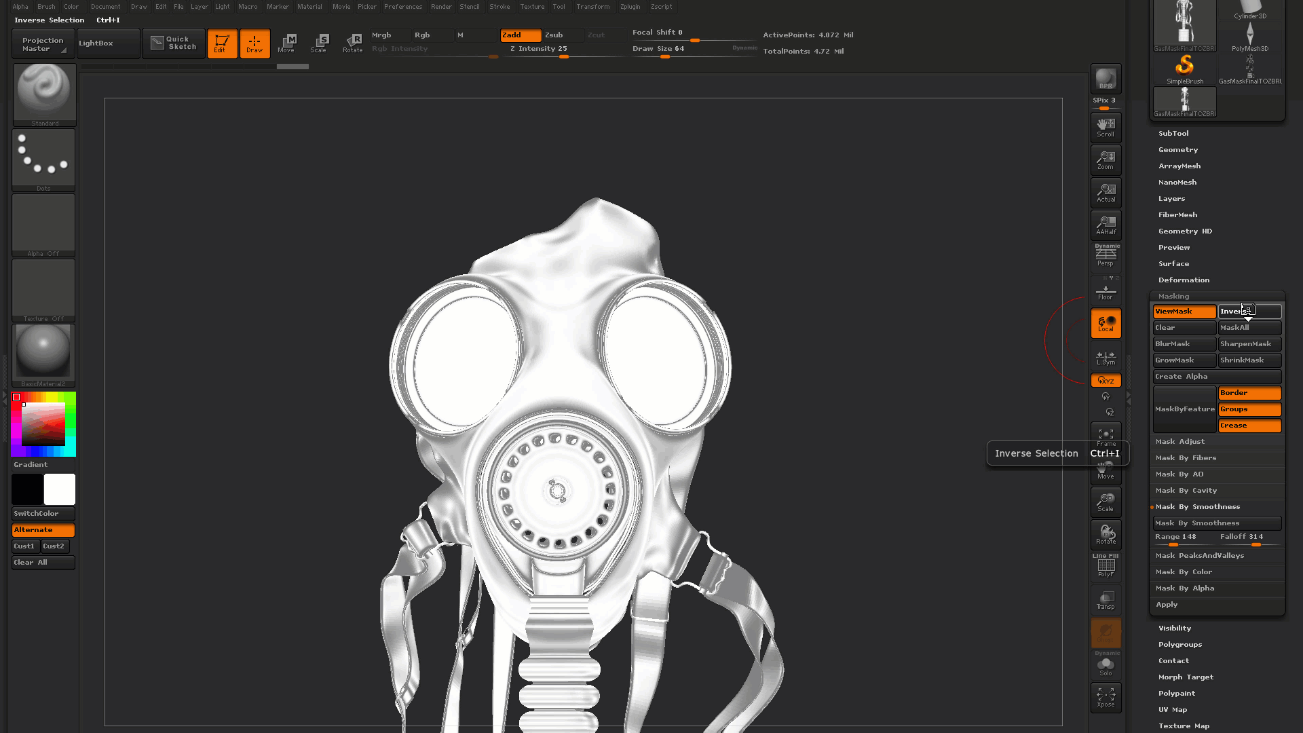Expand the Deformation section
Screen dimensions: 1303x733
tap(1184, 280)
